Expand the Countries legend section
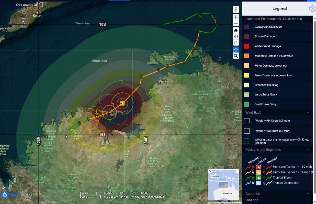Viewport: 316px width, 204px height. coord(308,194)
